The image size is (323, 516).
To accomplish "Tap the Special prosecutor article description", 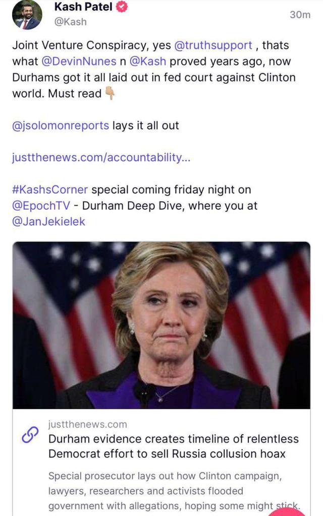I will coord(174,491).
